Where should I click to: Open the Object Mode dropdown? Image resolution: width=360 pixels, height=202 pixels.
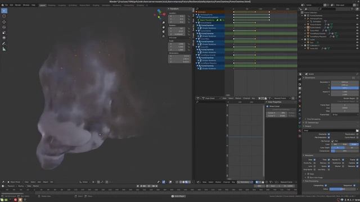pyautogui.click(x=15, y=182)
